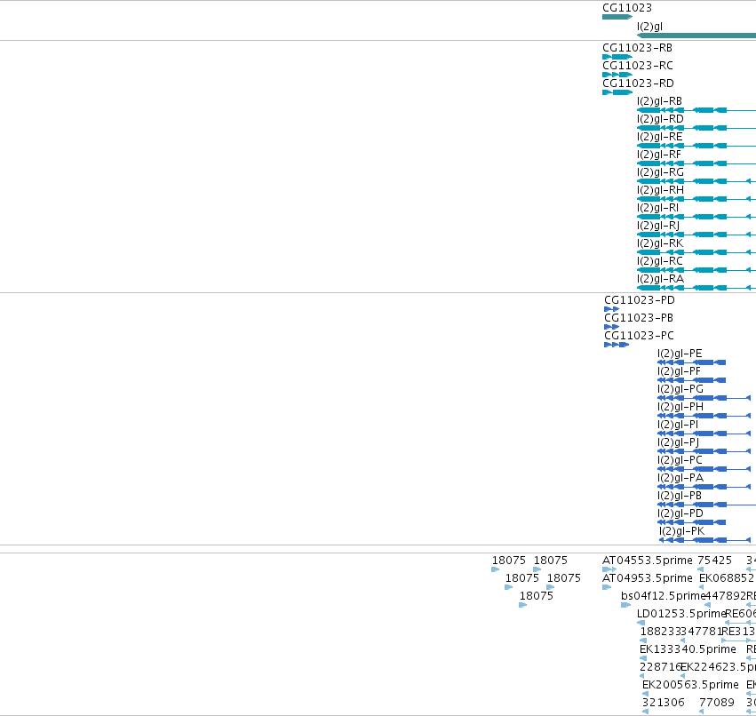Choose protein feature l(2)gl-PH
The image size is (756, 716).
(x=704, y=416)
